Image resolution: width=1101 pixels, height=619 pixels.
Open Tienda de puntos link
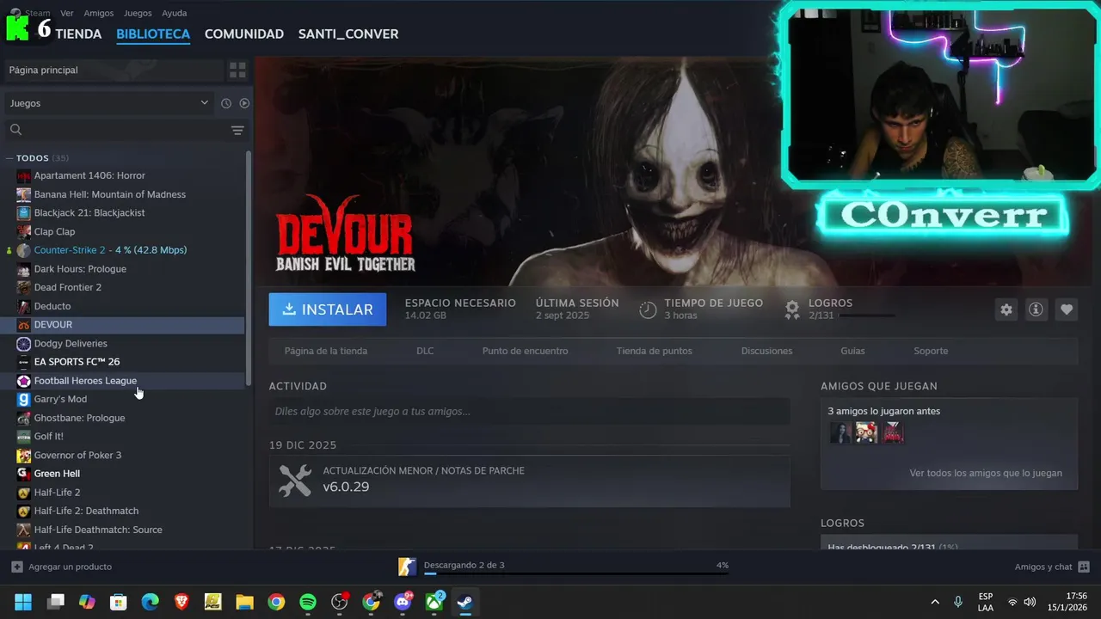point(654,351)
